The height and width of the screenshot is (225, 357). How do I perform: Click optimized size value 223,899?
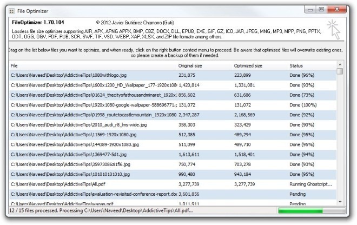(242, 75)
